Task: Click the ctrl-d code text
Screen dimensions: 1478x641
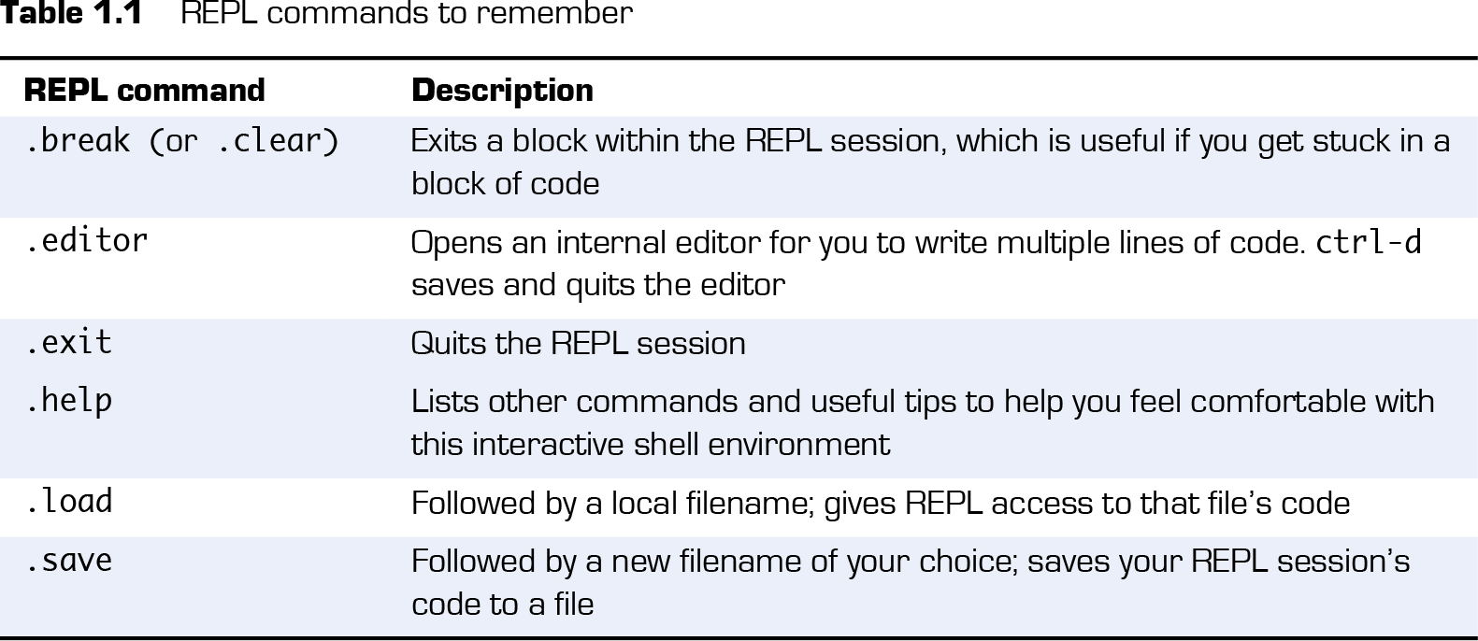Action: click(1369, 243)
